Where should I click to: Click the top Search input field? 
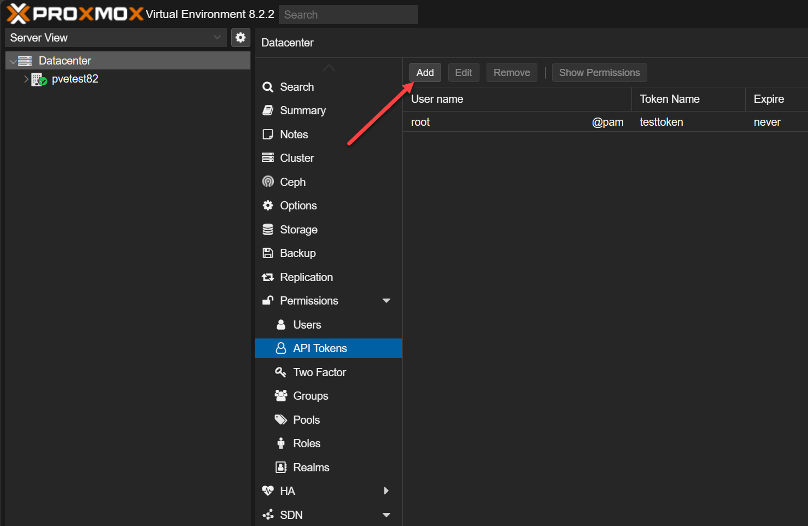[x=348, y=15]
